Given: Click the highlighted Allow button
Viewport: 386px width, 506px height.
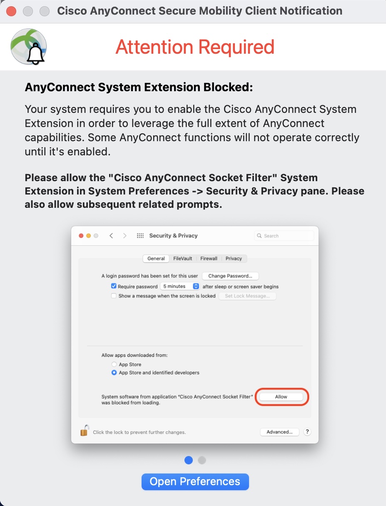Looking at the screenshot, I should point(281,396).
